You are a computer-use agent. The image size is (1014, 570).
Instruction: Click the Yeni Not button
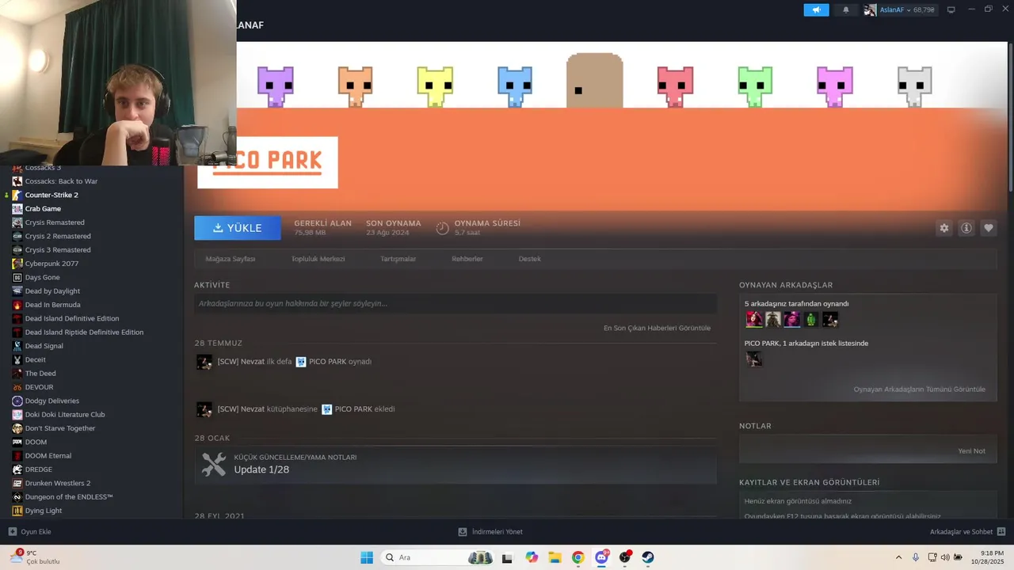click(x=971, y=451)
